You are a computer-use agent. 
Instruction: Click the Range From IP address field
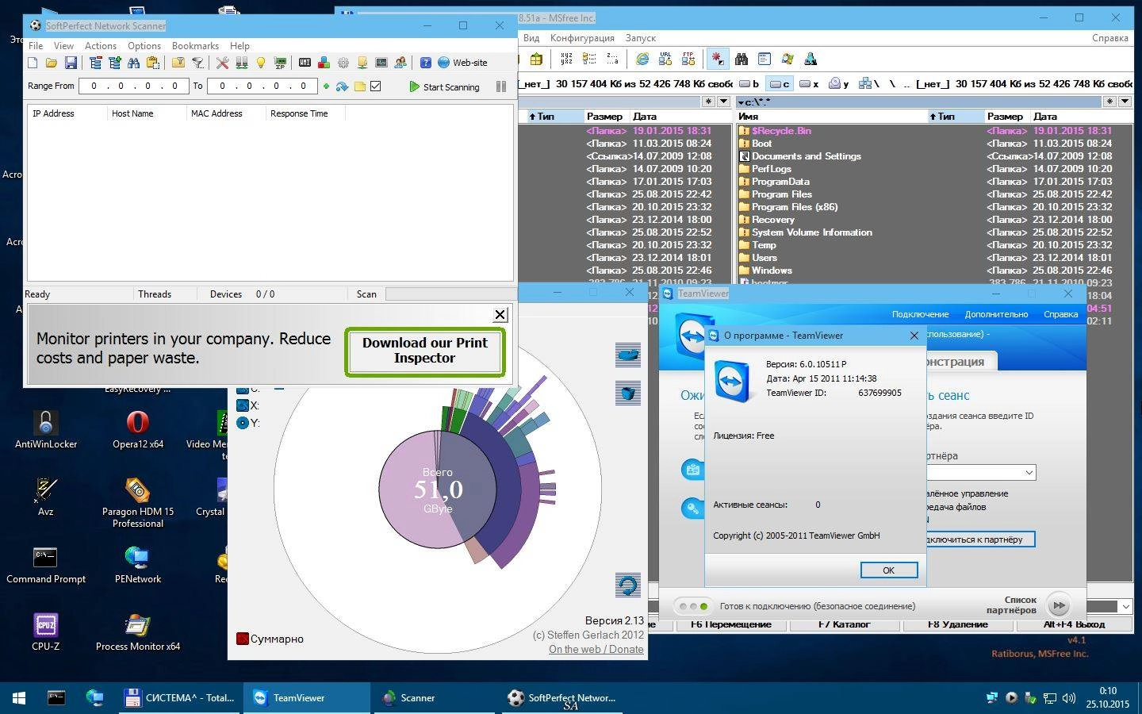pyautogui.click(x=134, y=86)
